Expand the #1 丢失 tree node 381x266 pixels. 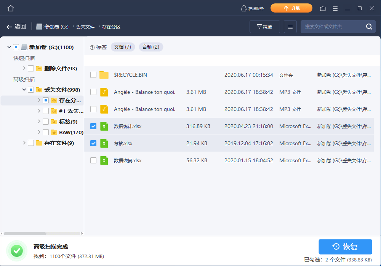[39, 111]
